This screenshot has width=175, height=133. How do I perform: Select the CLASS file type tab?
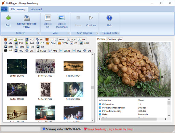41,51
